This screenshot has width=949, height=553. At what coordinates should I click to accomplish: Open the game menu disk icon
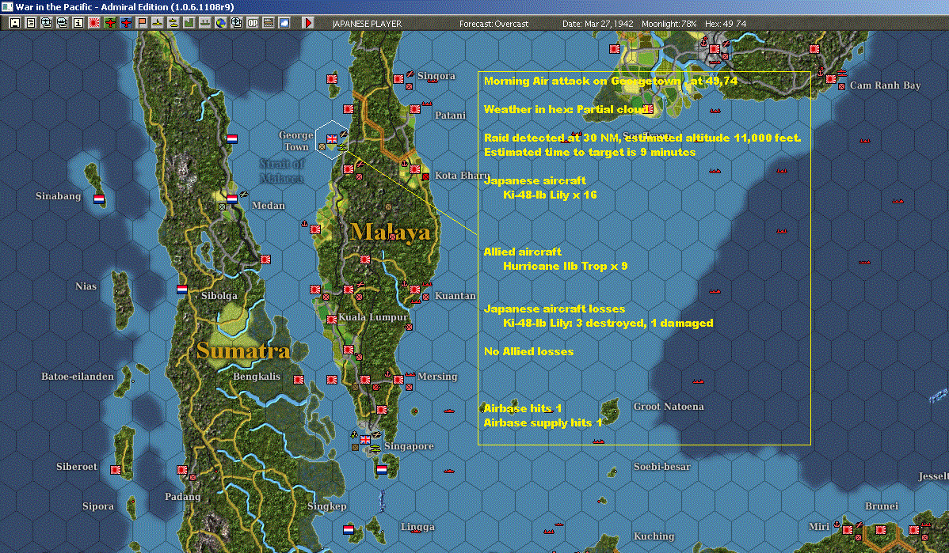tap(15, 23)
